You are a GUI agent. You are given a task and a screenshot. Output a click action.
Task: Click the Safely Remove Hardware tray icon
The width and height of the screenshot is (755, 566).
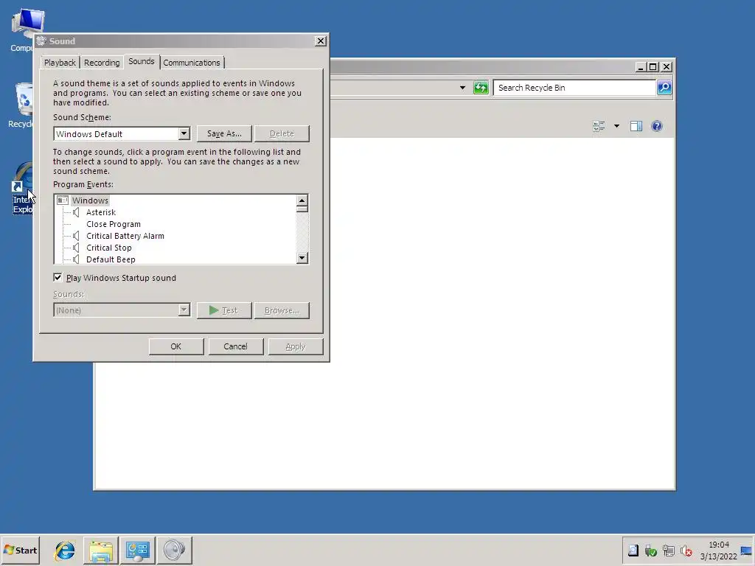pos(651,551)
